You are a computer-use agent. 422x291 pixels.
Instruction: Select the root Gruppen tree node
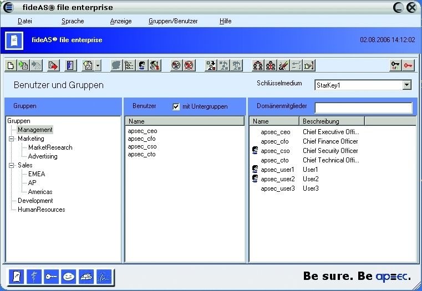(x=18, y=121)
